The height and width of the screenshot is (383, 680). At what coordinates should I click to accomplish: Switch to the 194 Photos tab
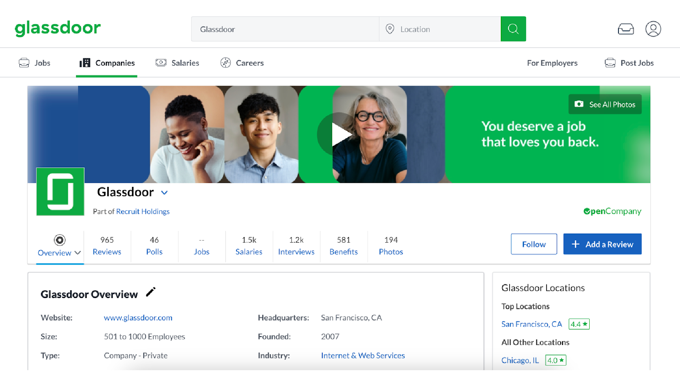coord(391,246)
